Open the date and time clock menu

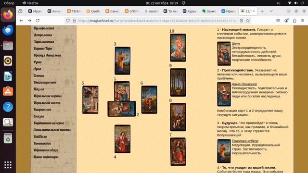(x=162, y=3)
